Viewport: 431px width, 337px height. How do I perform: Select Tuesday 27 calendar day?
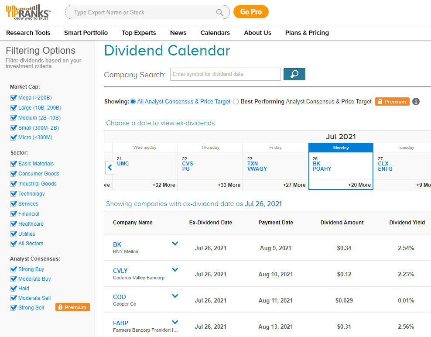tap(402, 166)
